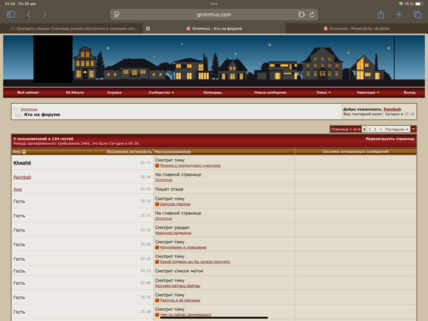Check the Wi-Fi status icon
The image size is (428, 321).
(401, 4)
